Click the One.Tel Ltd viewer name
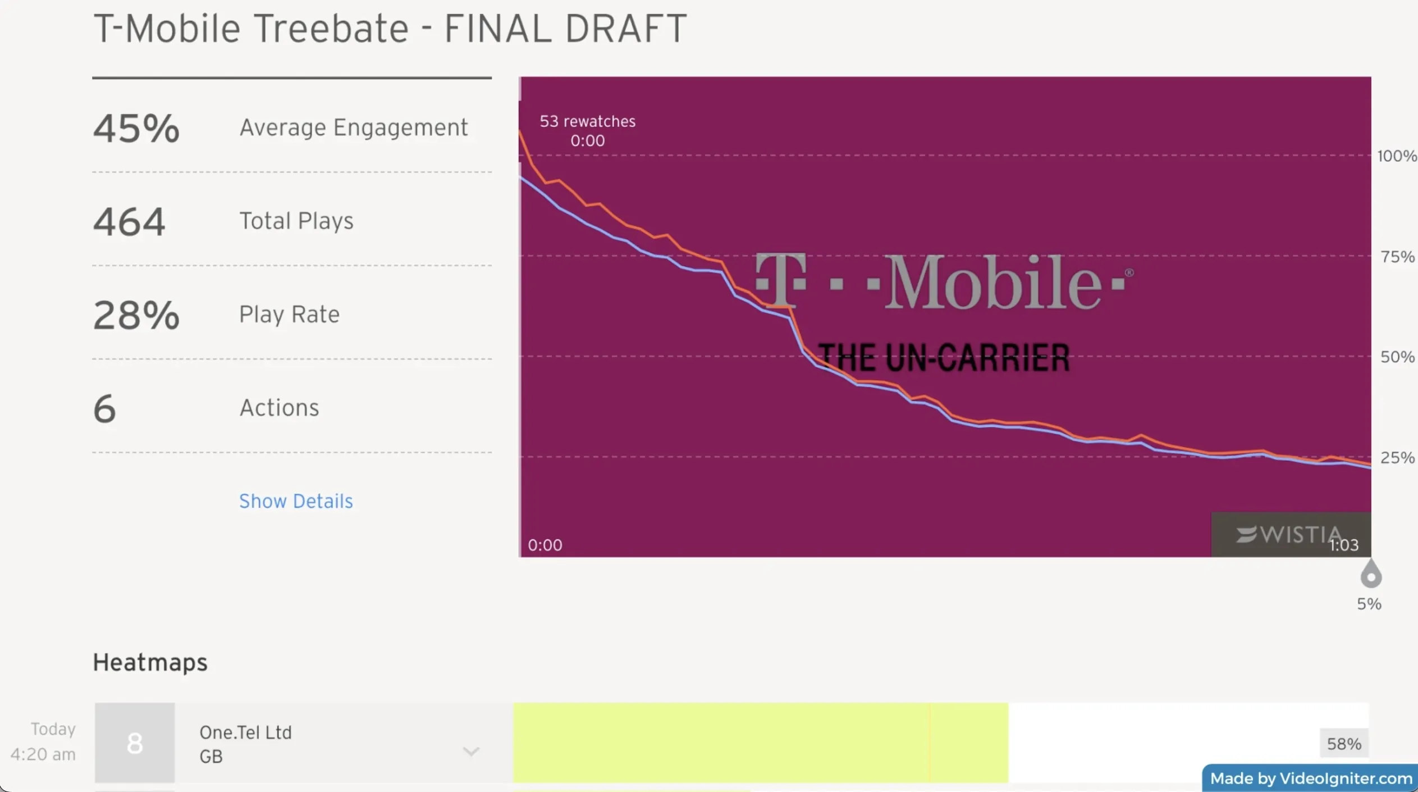 [245, 732]
